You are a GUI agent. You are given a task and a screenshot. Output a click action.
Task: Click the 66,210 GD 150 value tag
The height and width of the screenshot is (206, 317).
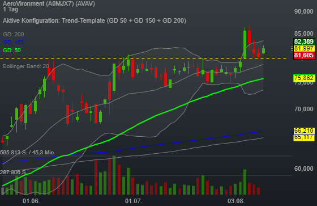click(304, 131)
